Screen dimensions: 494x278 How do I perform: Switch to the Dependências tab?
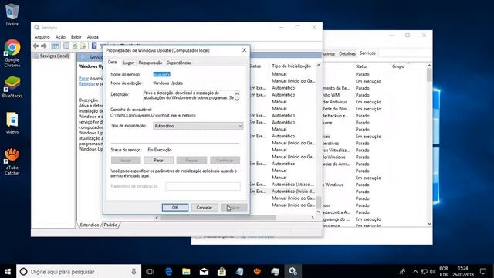[179, 63]
